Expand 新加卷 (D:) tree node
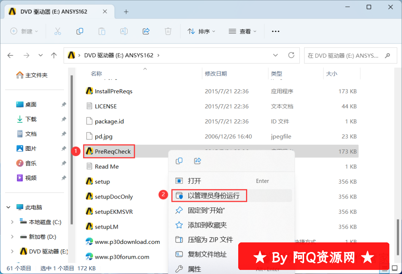 pyautogui.click(x=12, y=236)
